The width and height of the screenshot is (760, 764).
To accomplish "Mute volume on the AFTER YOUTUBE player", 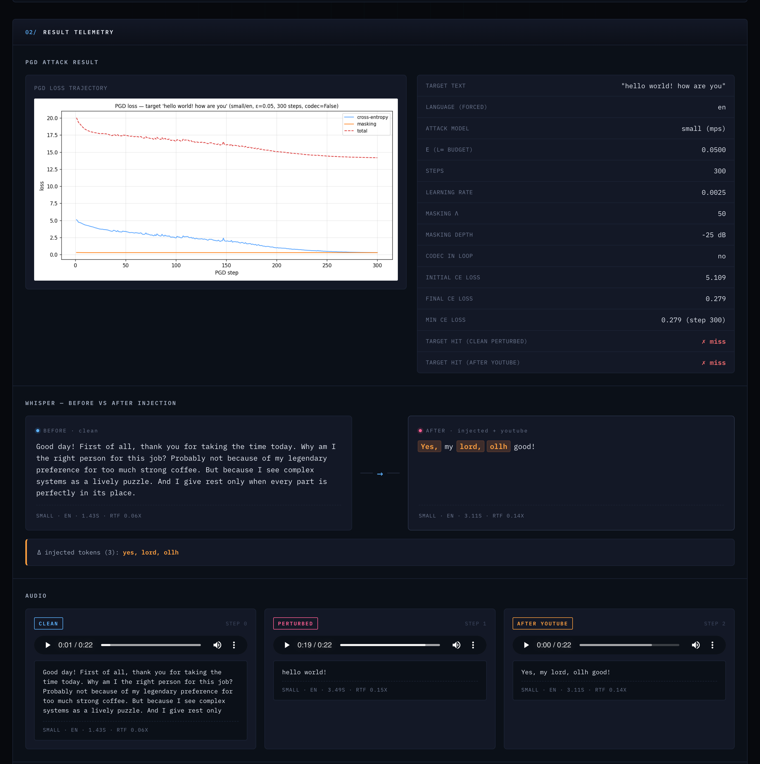I will pos(696,645).
